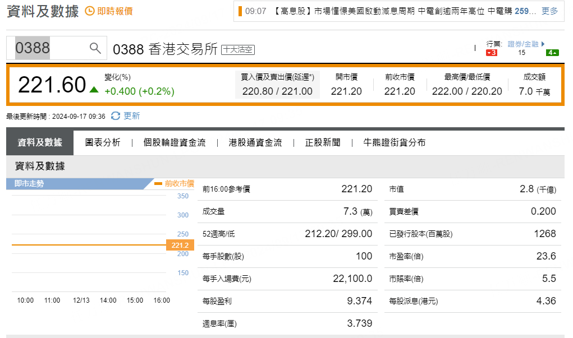The image size is (573, 338).
Task: Click the high/low 222.00 / 220.20
Action: click(x=467, y=91)
